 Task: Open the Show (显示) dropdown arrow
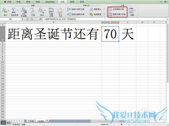tap(45, 10)
